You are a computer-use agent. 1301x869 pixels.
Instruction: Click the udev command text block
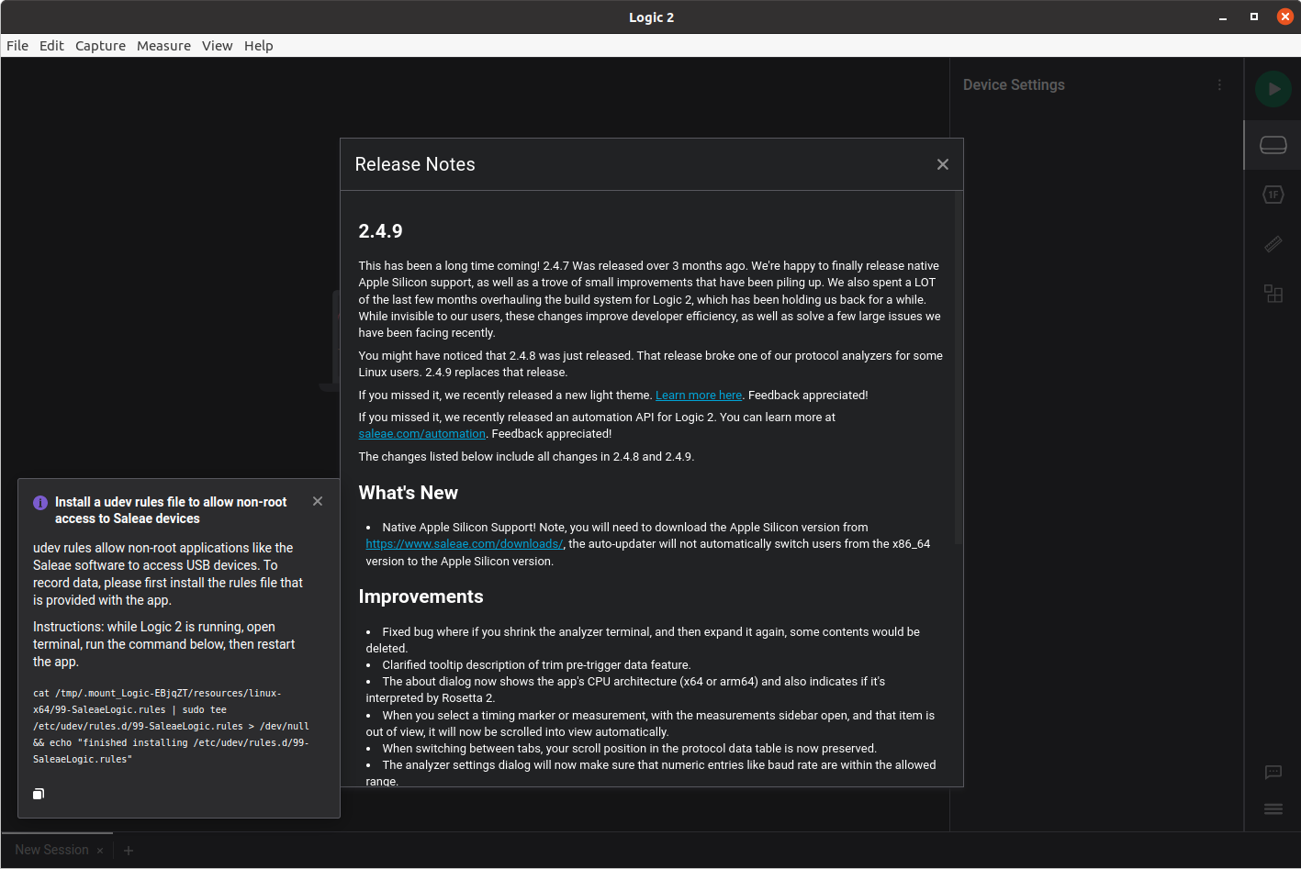(172, 726)
